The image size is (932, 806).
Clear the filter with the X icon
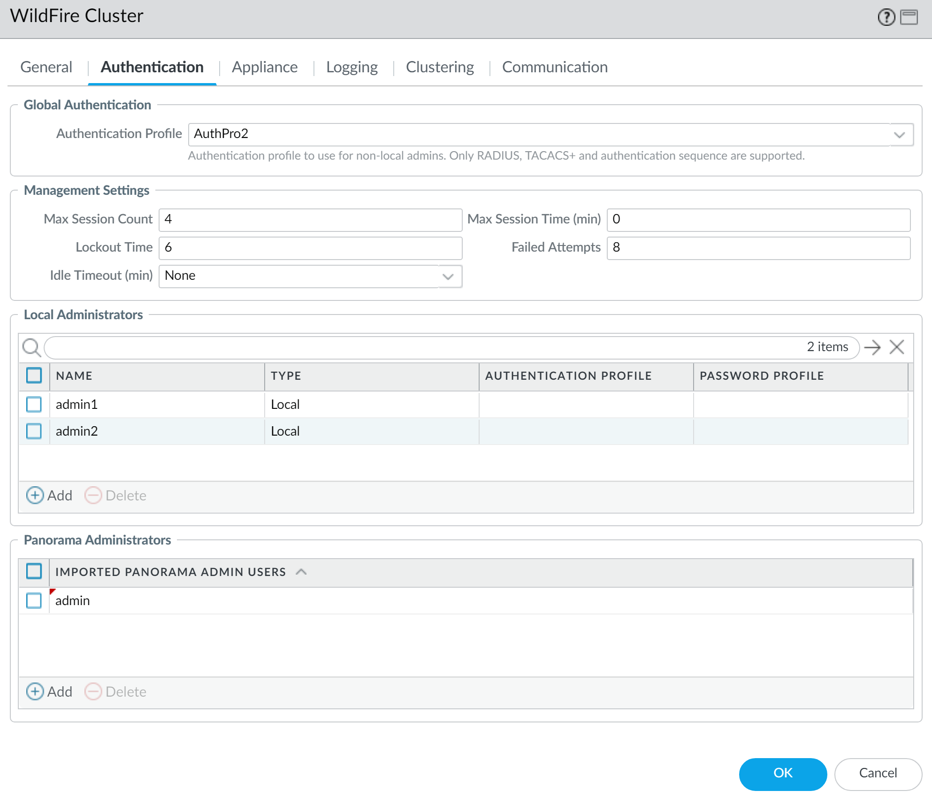click(x=897, y=348)
